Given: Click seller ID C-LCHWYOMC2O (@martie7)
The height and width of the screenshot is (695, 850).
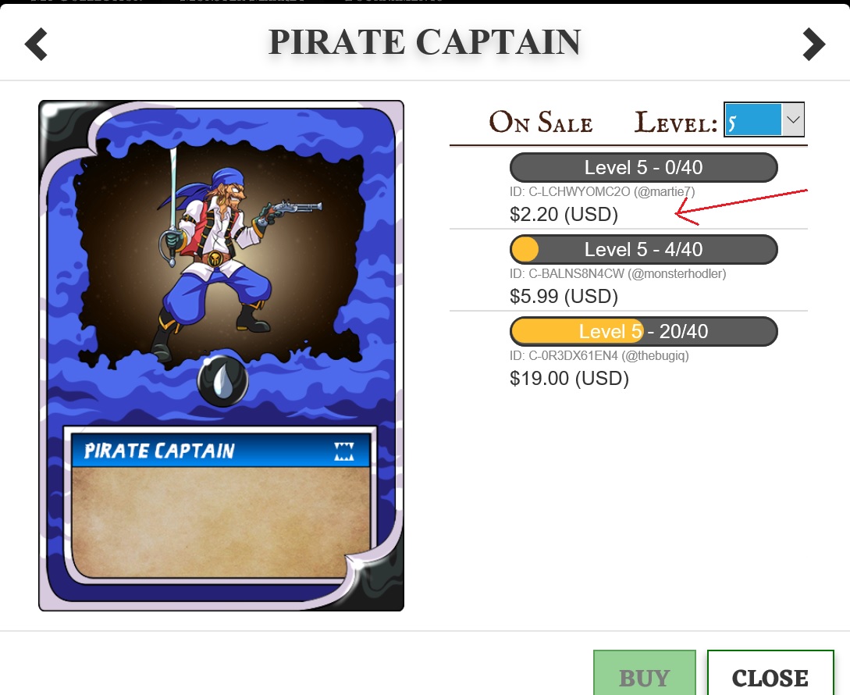Looking at the screenshot, I should [603, 191].
